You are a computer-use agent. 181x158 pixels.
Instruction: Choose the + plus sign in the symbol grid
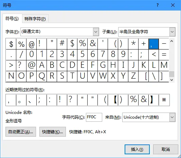(x=144, y=44)
